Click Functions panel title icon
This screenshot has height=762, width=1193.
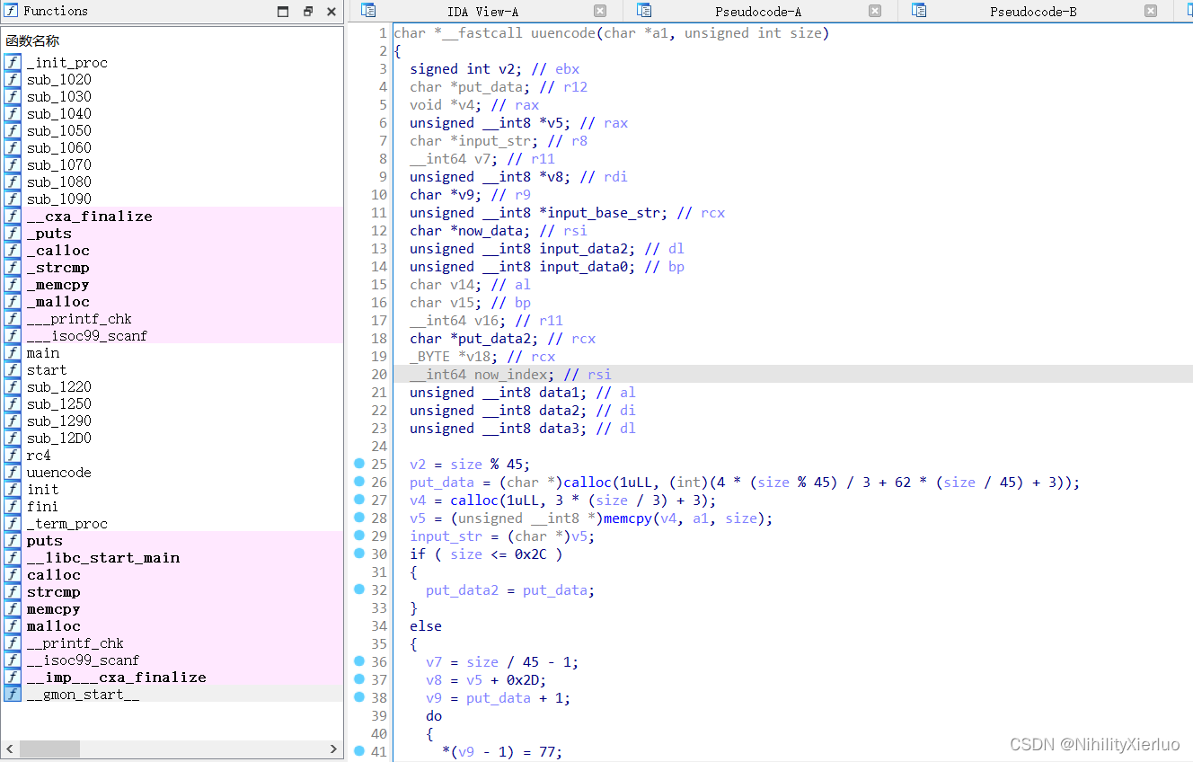pyautogui.click(x=12, y=11)
